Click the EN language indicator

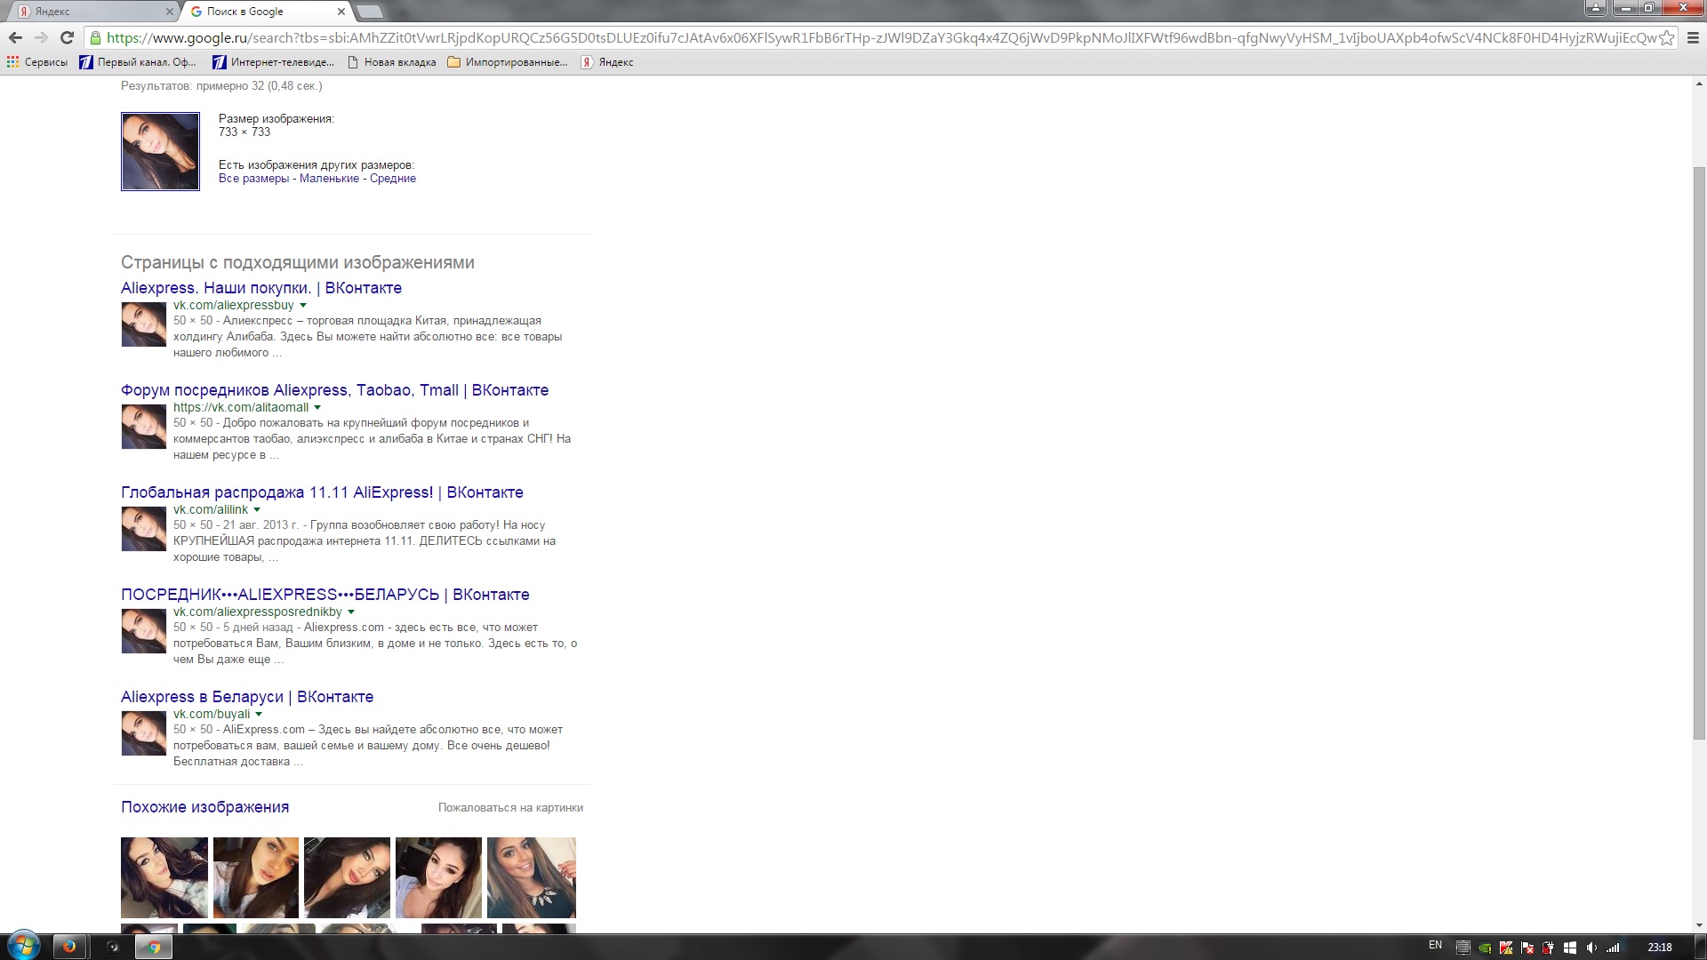click(1435, 946)
